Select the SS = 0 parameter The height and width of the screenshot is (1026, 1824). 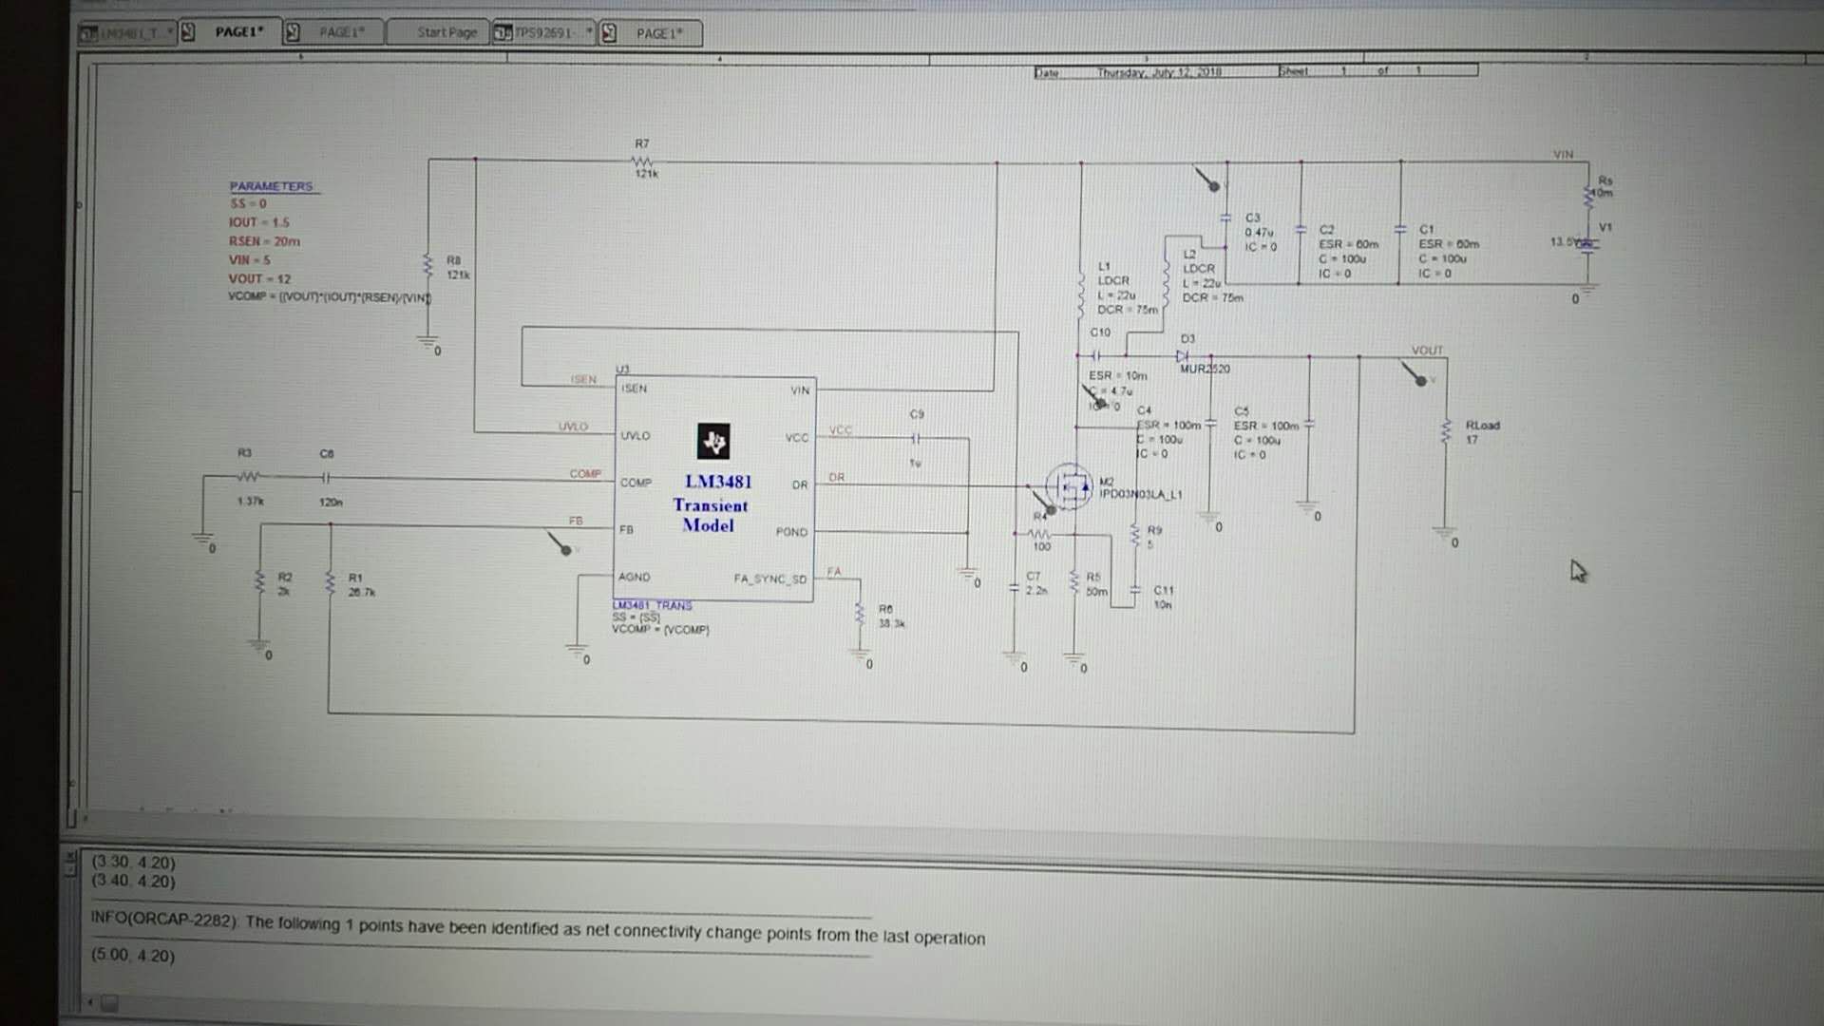249,203
